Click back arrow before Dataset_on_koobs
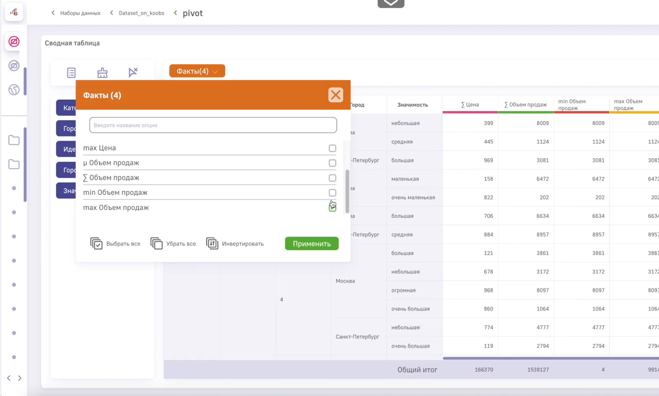This screenshot has height=396, width=659. pyautogui.click(x=112, y=13)
